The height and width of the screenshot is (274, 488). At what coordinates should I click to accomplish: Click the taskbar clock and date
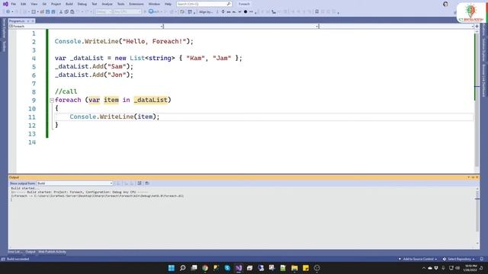470,268
